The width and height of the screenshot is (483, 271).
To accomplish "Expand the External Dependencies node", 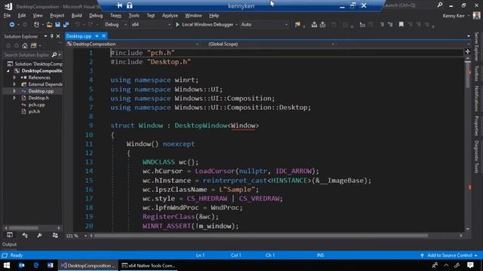I will (14, 84).
